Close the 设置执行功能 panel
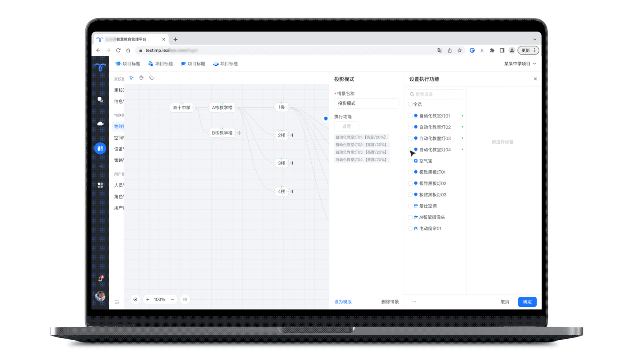The width and height of the screenshot is (631, 355). pyautogui.click(x=535, y=79)
